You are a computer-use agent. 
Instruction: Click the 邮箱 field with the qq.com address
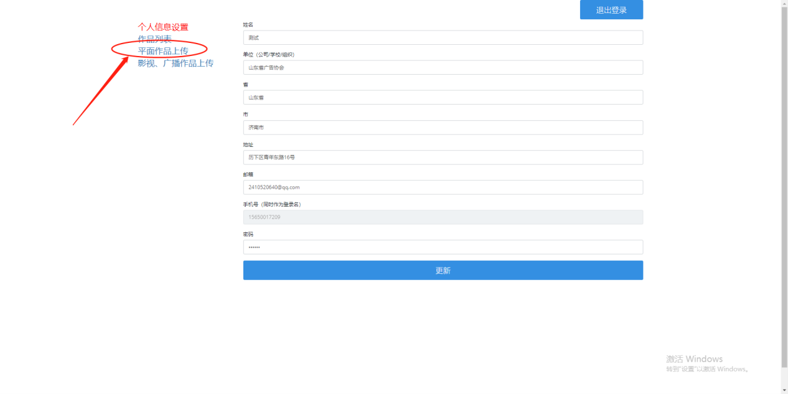click(443, 187)
